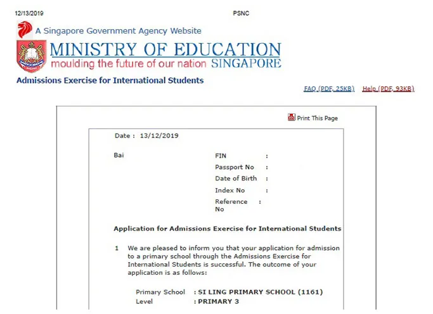This screenshot has width=433, height=314.
Task: Click the 12/13/2019 print date header
Action: pyautogui.click(x=29, y=13)
